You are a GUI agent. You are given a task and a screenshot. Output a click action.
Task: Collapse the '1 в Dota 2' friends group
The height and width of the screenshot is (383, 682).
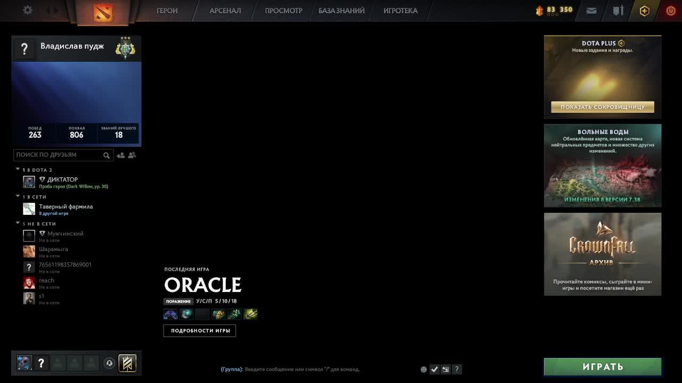click(18, 170)
